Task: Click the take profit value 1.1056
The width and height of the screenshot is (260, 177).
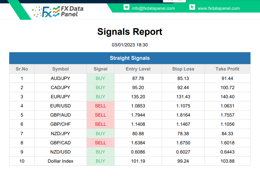Action: click(x=228, y=124)
